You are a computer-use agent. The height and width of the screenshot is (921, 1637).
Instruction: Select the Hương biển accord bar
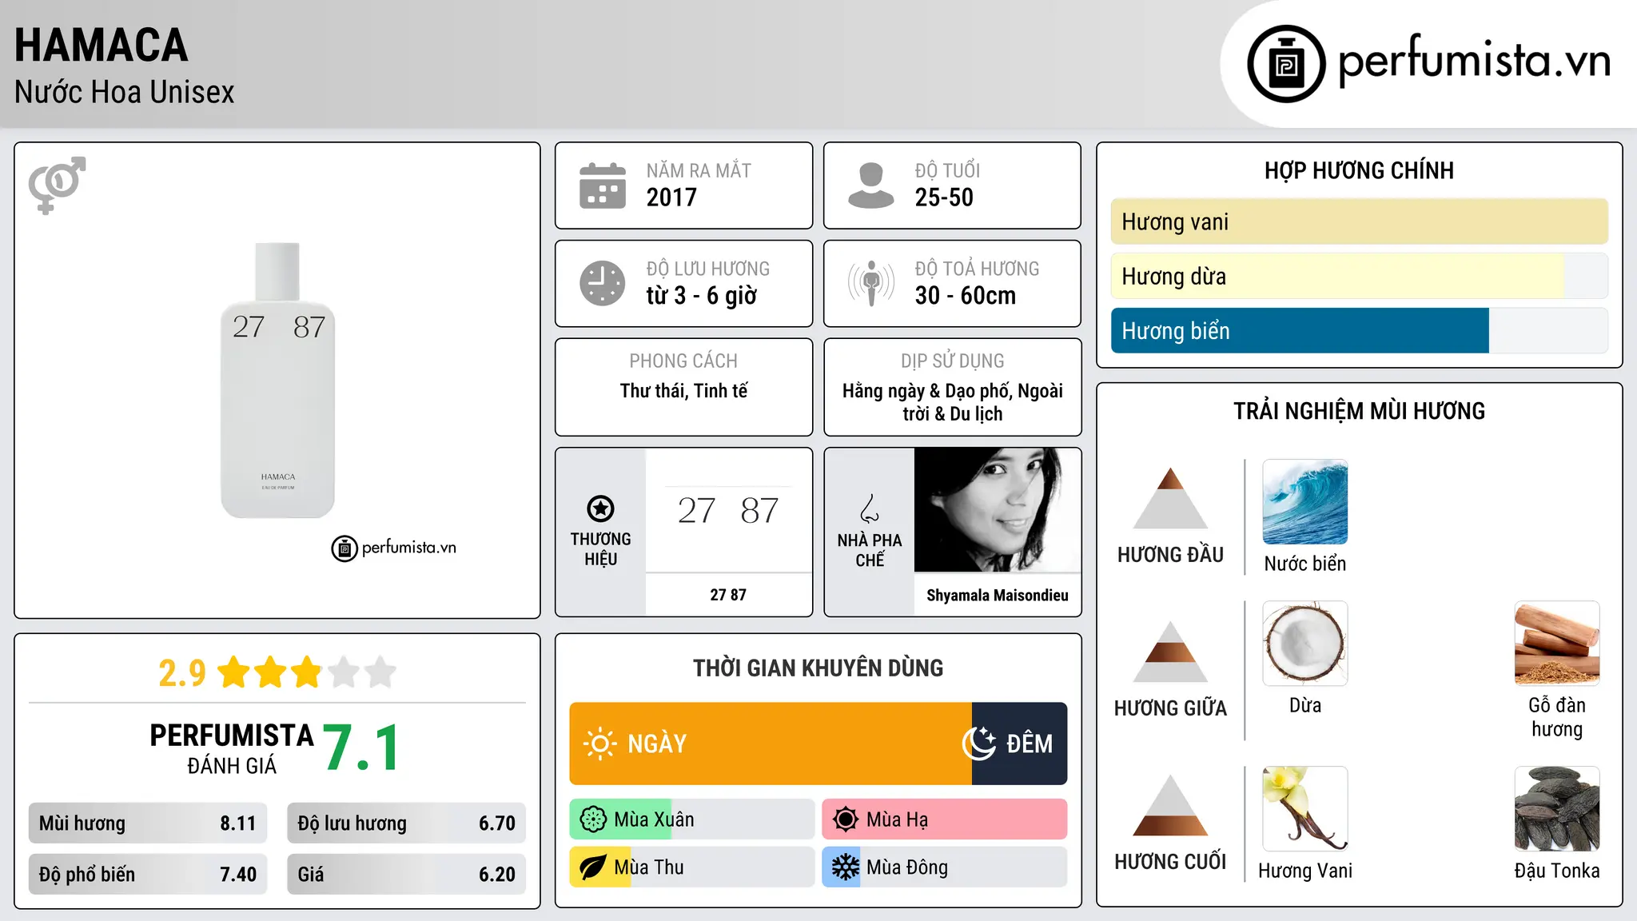(x=1359, y=330)
